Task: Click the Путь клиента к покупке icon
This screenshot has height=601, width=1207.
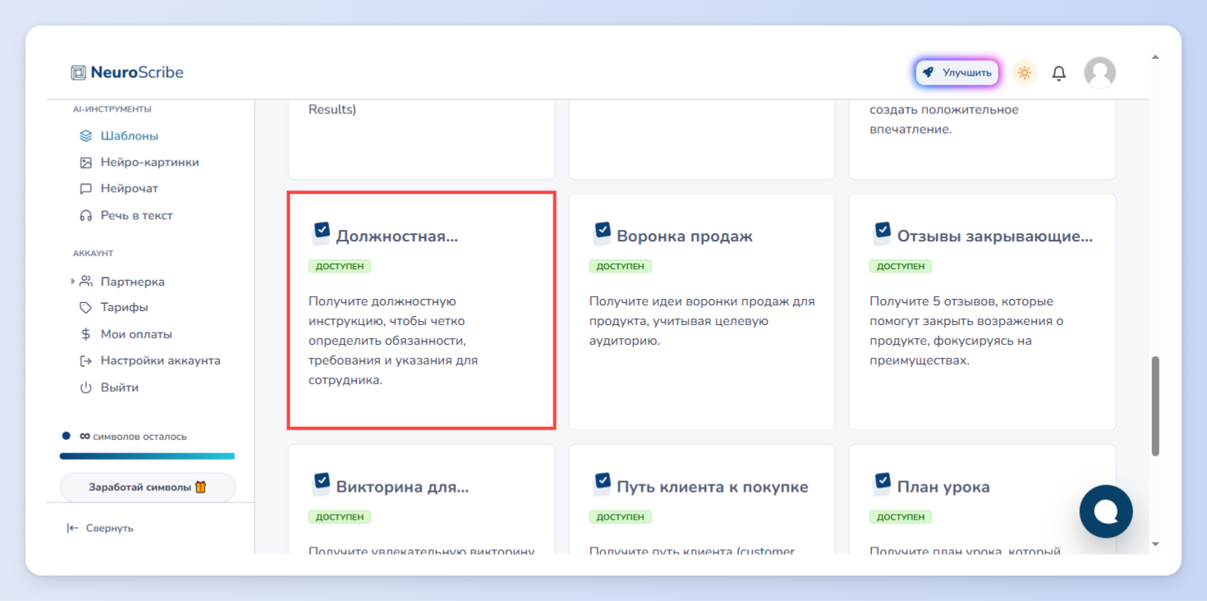Action: pyautogui.click(x=602, y=484)
